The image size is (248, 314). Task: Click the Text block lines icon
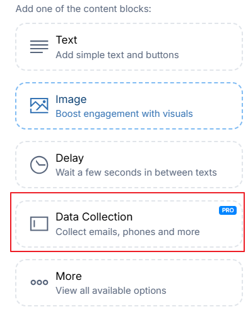[x=39, y=47]
